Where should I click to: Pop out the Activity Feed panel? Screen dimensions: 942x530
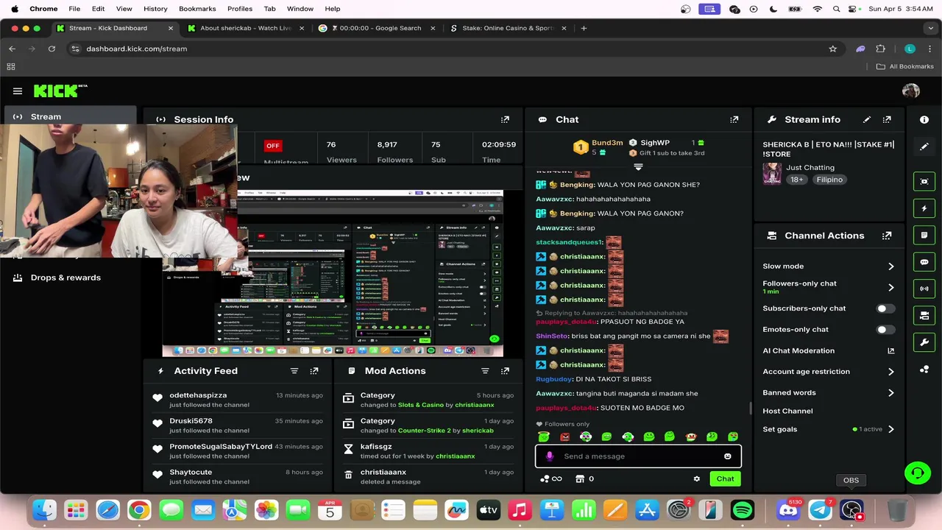[314, 371]
